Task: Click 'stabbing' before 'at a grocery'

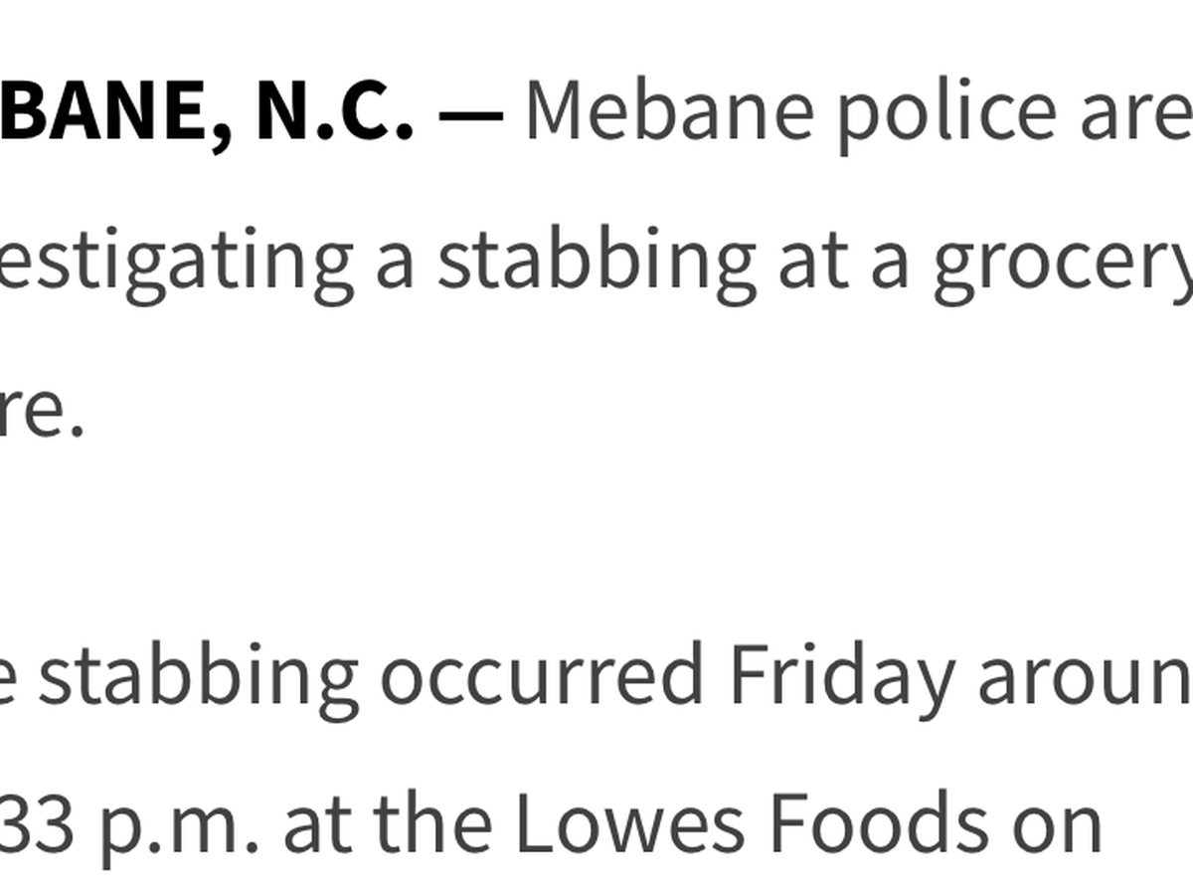Action: [x=595, y=264]
